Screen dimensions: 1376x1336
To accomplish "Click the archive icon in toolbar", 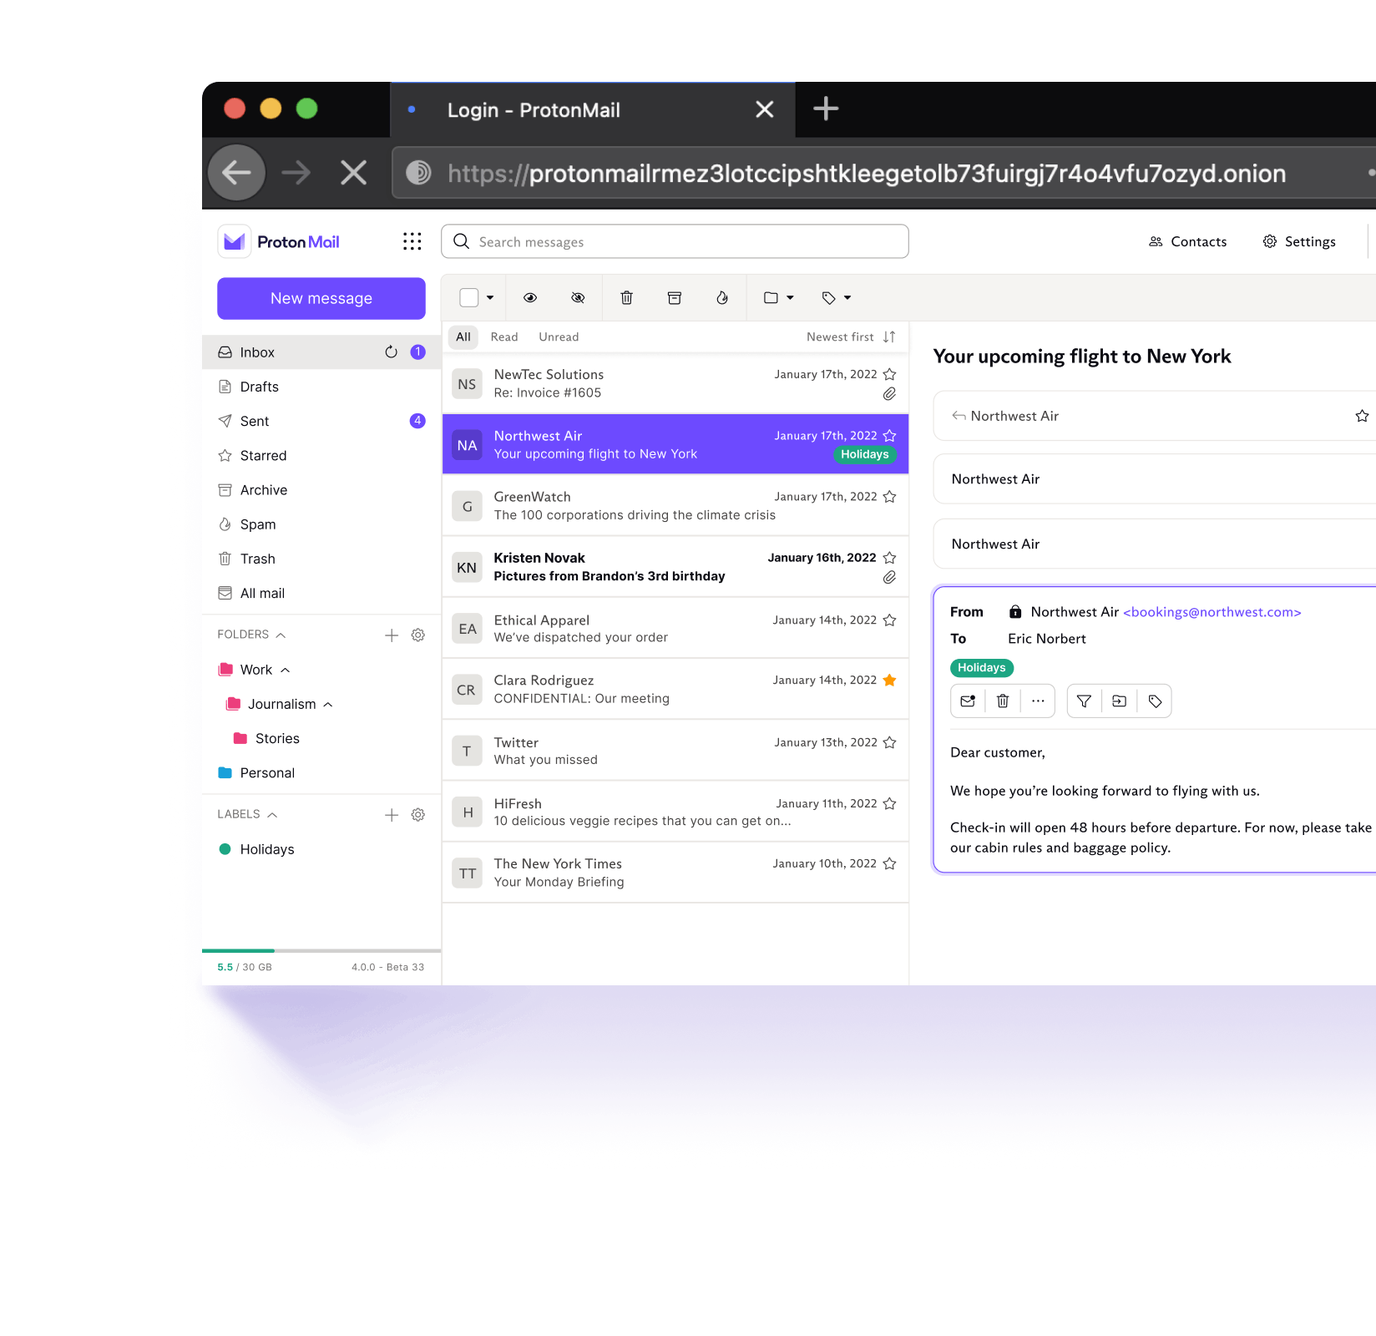I will pyautogui.click(x=675, y=298).
